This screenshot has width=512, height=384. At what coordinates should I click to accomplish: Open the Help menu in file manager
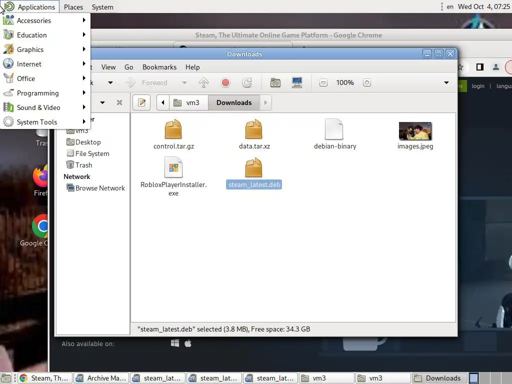point(192,67)
